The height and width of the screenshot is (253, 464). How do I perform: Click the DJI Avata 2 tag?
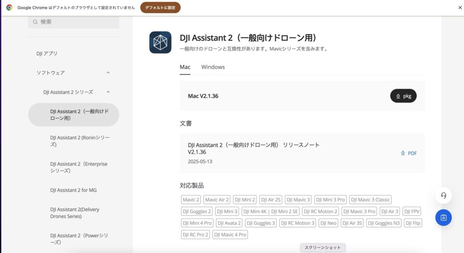coord(229,223)
